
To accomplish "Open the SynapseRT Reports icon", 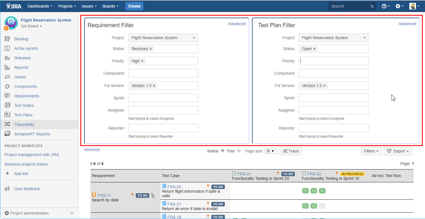I will [7, 134].
